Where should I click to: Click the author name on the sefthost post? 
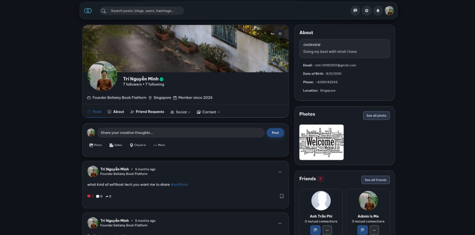tap(114, 169)
